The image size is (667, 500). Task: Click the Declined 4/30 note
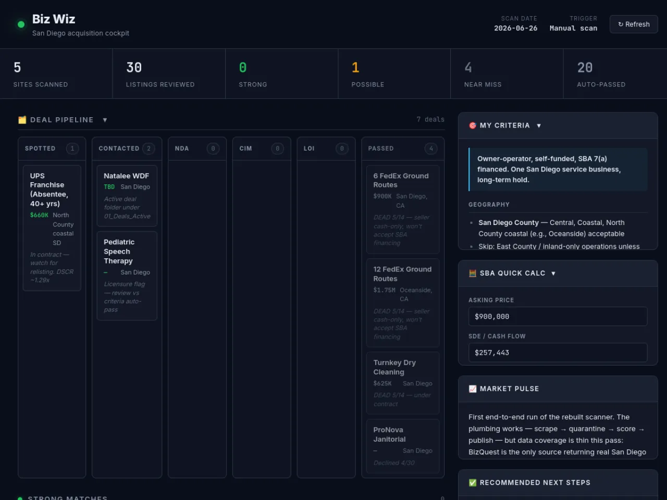click(394, 463)
